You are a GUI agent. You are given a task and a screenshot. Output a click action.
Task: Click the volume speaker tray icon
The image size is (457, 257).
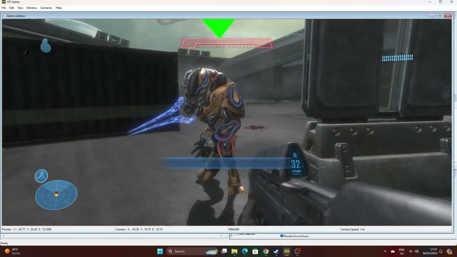tap(416, 251)
